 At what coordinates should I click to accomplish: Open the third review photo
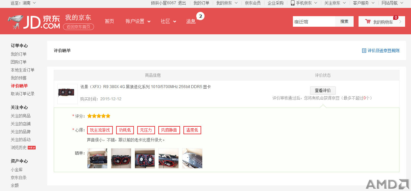coord(145,158)
